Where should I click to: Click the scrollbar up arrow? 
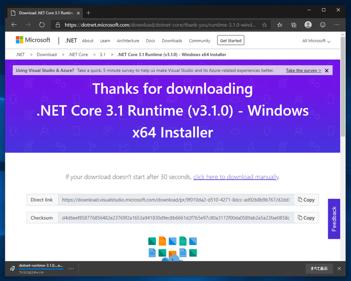point(343,35)
